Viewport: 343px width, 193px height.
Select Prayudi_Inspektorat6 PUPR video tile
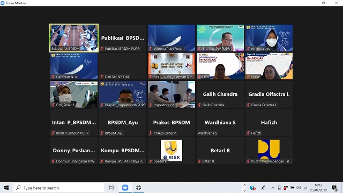(x=123, y=94)
